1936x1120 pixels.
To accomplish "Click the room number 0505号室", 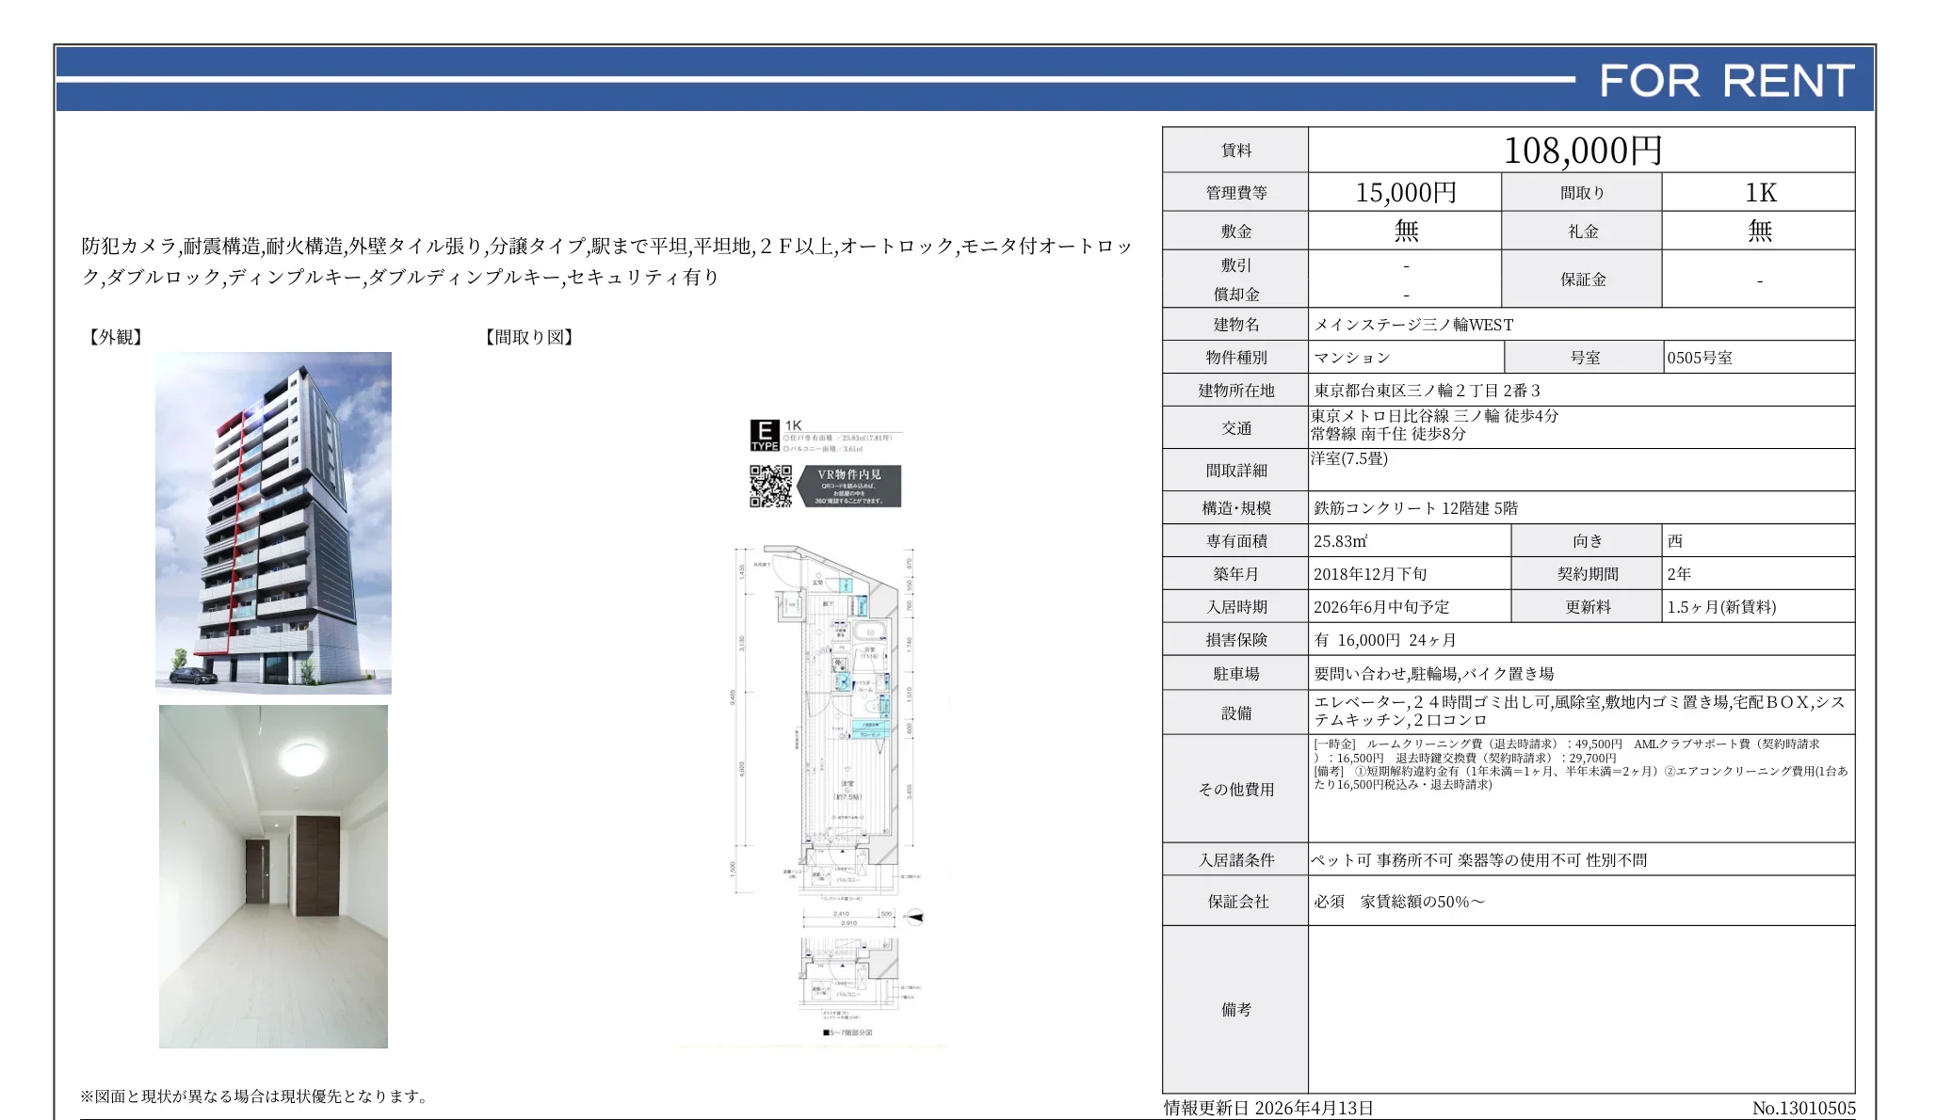I will [1700, 358].
